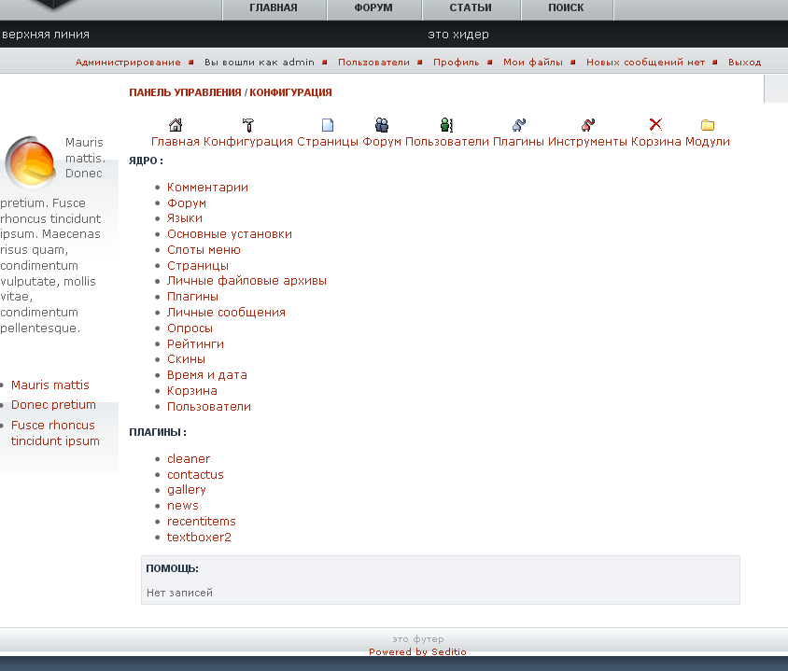Click the orange sphere logo image

pos(32,161)
